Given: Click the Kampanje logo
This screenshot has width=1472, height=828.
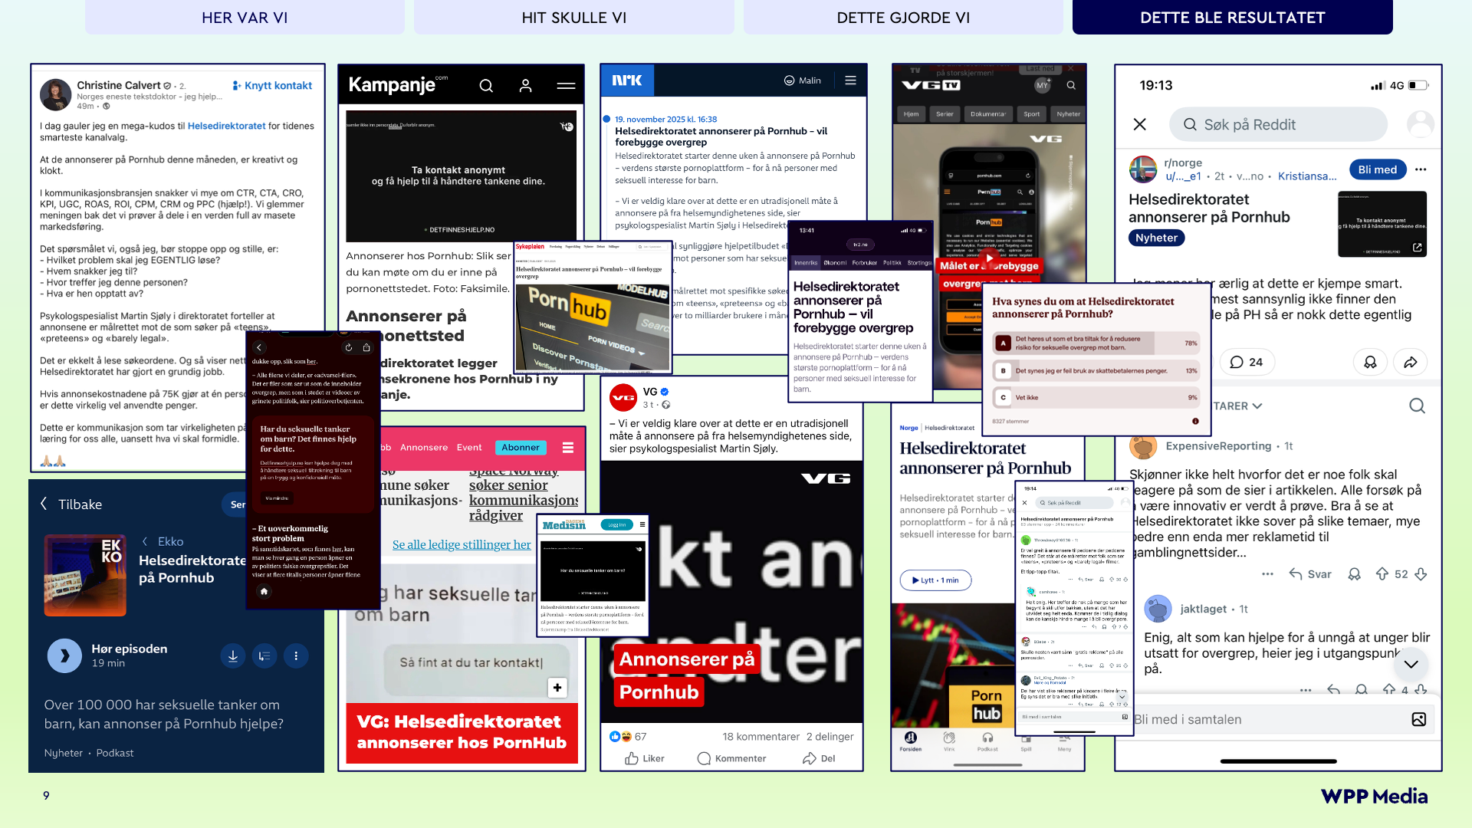Looking at the screenshot, I should [x=398, y=84].
